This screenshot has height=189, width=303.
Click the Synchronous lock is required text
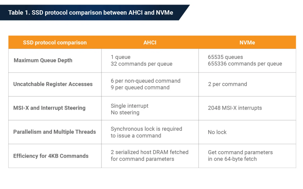click(146, 129)
